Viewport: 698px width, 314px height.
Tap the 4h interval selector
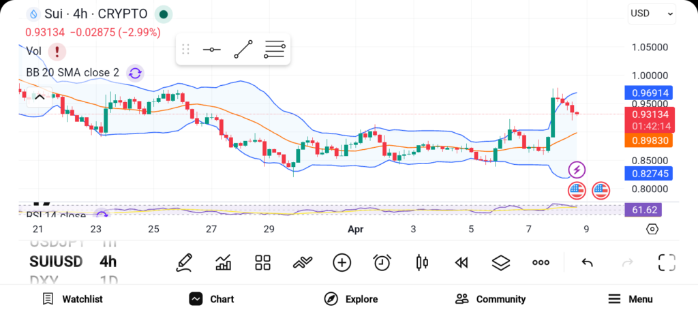click(108, 262)
